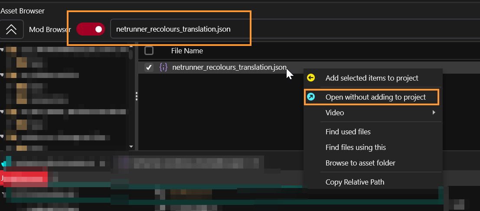Screen dimensions: 480x211
Task: Select Add selected items to project
Action: pos(372,78)
